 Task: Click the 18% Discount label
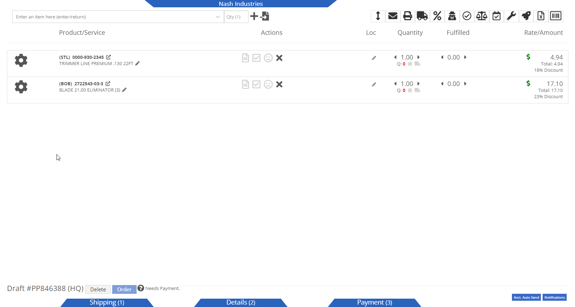(548, 70)
